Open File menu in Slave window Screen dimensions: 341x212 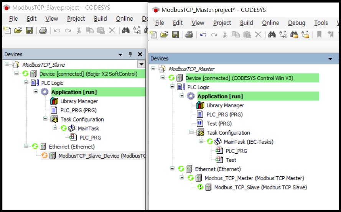13,19
